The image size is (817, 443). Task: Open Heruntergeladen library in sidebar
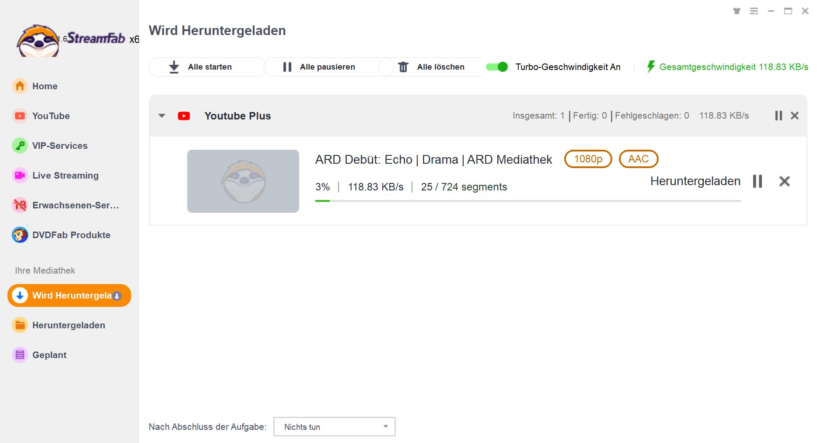coord(70,325)
